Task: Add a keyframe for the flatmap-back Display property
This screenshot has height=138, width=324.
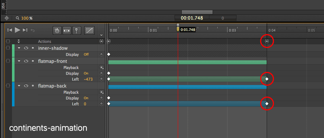Action: pos(101,98)
